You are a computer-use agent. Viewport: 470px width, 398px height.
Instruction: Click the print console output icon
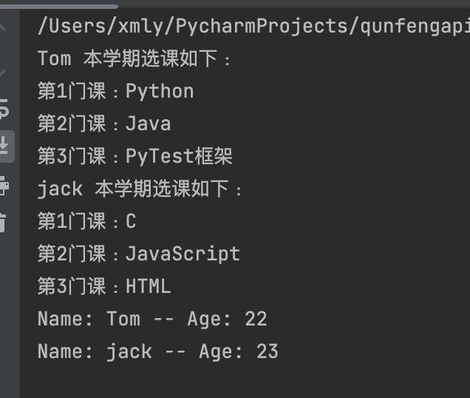(x=4, y=186)
